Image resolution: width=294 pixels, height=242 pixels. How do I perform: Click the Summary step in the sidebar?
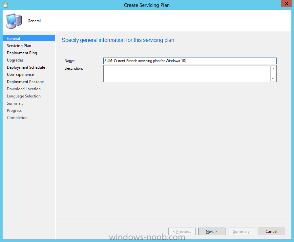click(15, 103)
